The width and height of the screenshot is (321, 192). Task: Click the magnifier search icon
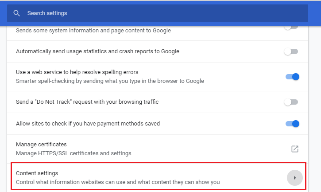pos(17,13)
